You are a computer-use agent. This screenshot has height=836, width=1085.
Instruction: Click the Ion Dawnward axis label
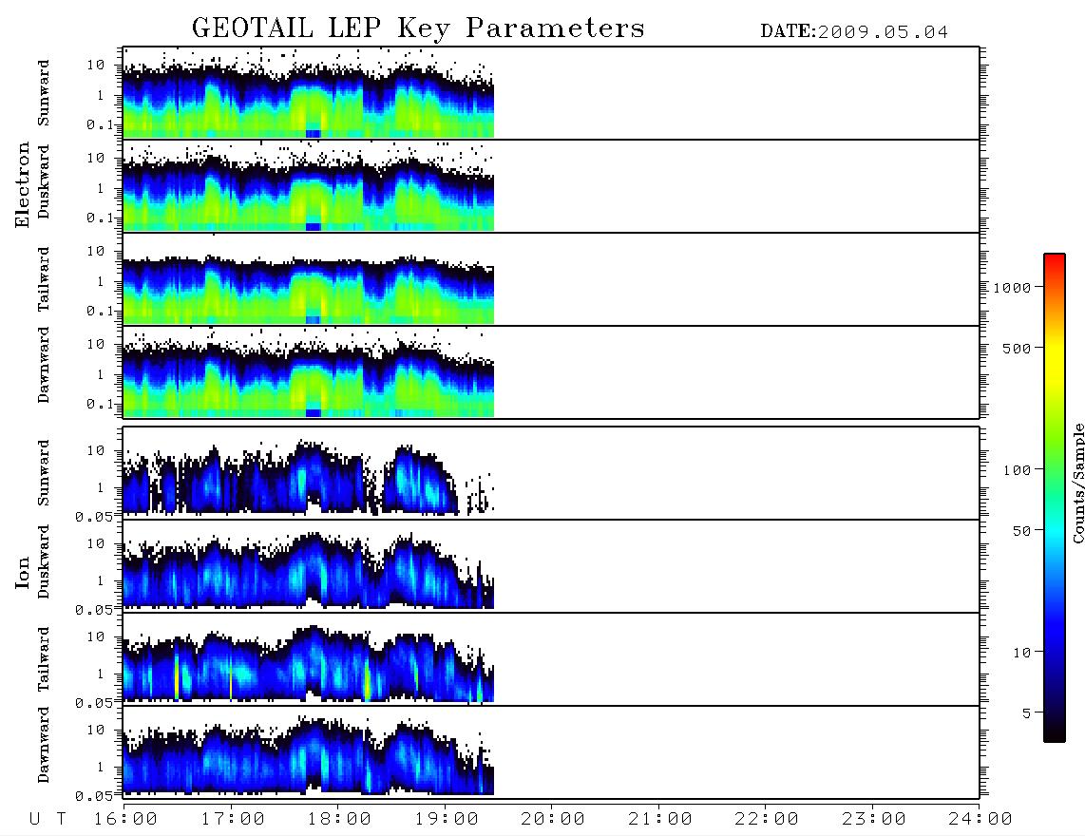[44, 745]
